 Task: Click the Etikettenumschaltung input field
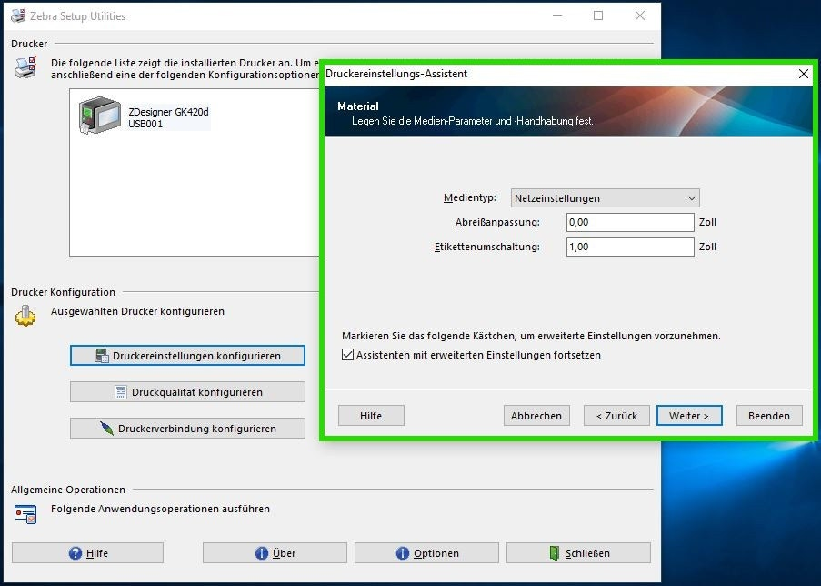(x=630, y=247)
